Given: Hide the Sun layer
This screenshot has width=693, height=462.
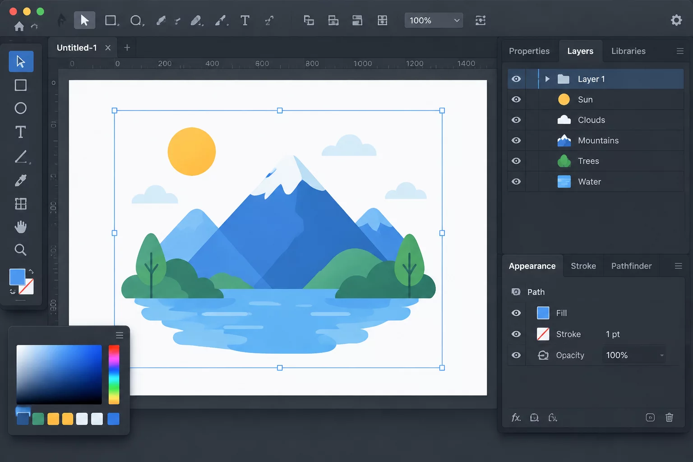Looking at the screenshot, I should pos(517,99).
